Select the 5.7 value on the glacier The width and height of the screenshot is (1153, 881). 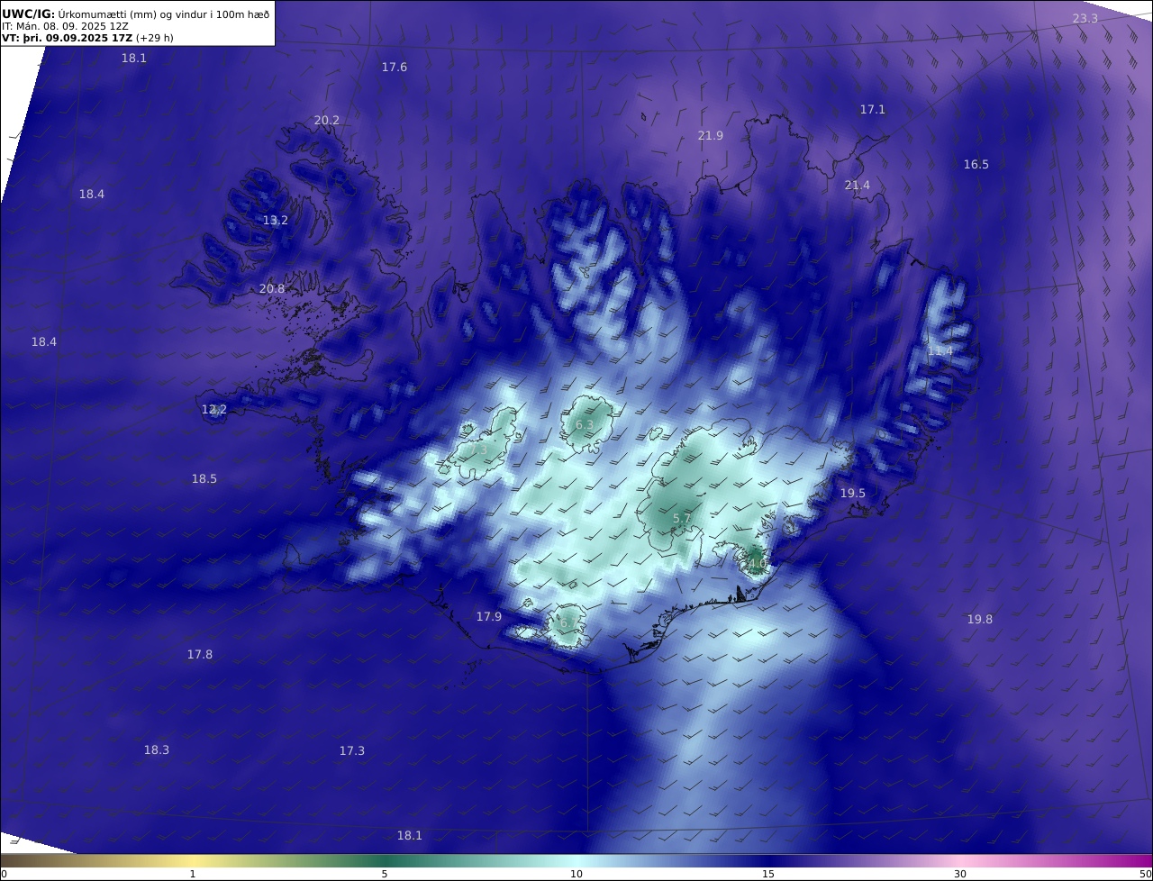coord(683,519)
